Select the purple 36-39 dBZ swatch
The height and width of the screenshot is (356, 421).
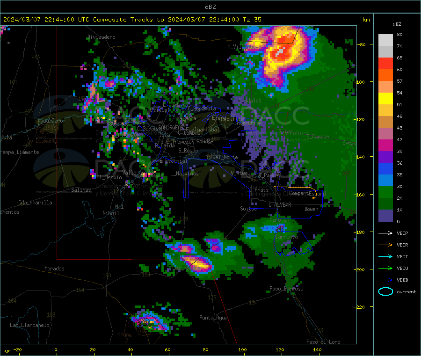click(x=385, y=157)
